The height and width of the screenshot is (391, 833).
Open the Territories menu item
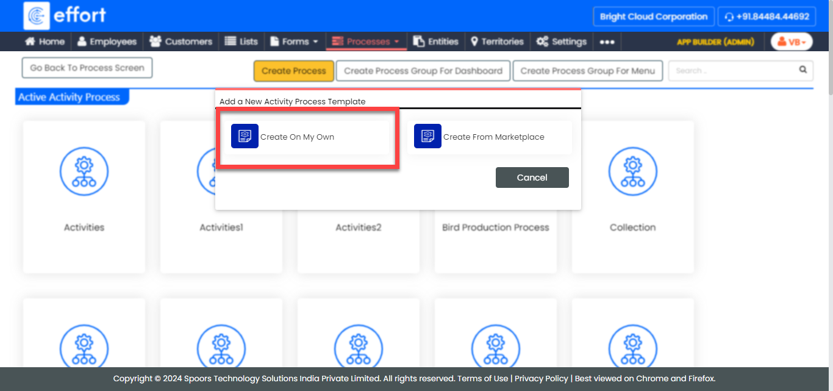[497, 42]
